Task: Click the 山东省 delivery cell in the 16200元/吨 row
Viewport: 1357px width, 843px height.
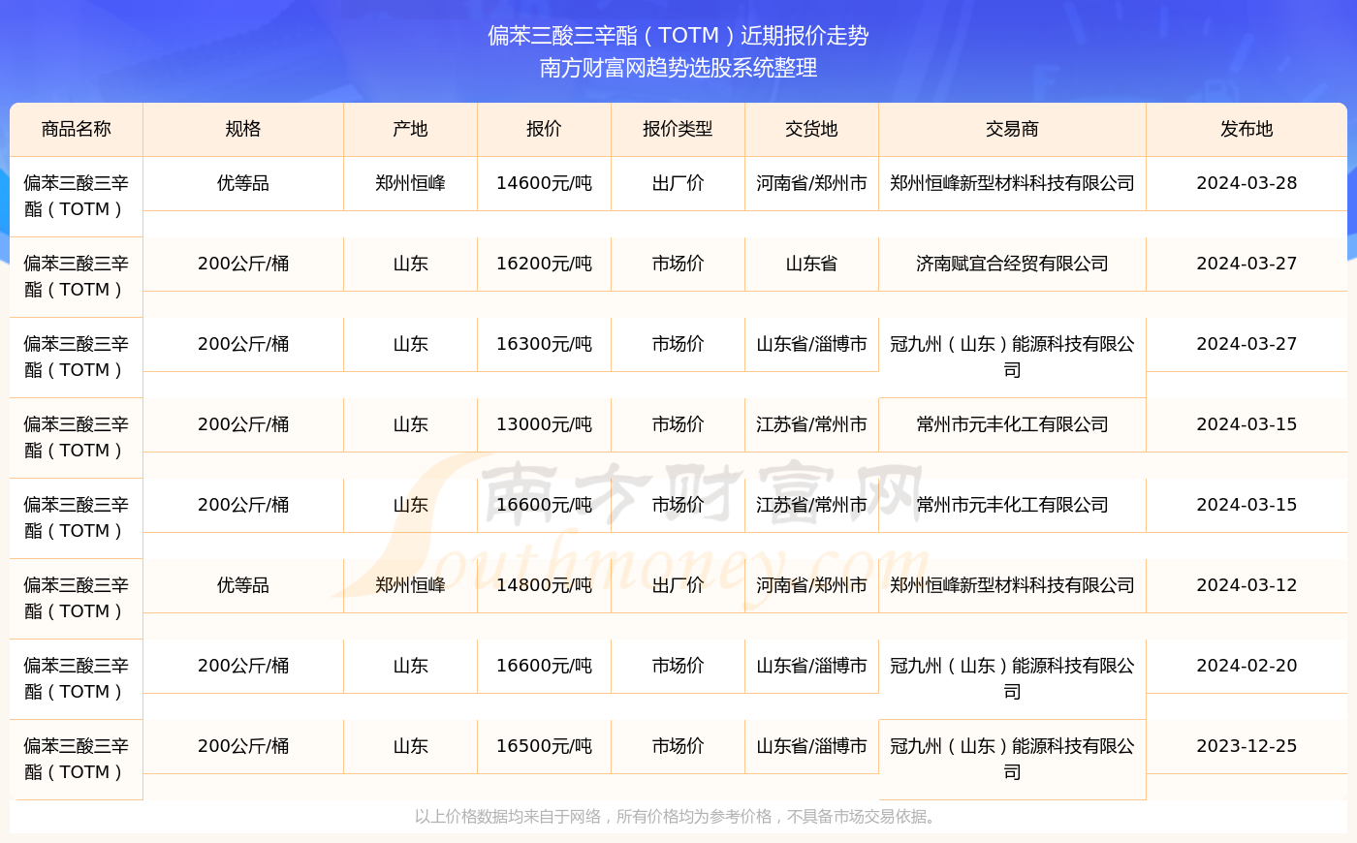Action: (811, 264)
